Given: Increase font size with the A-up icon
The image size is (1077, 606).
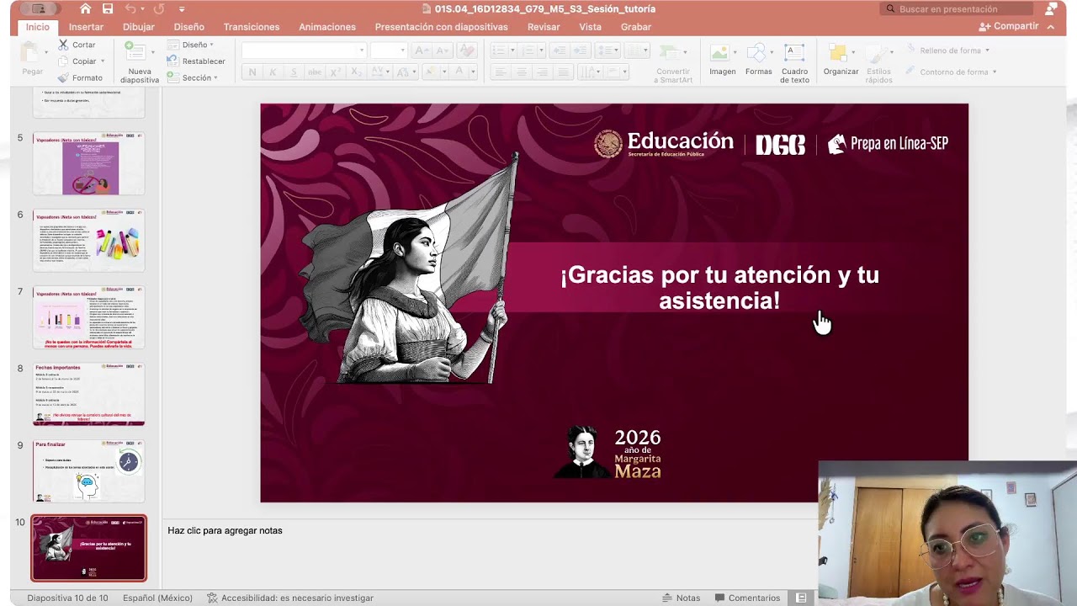Looking at the screenshot, I should (x=421, y=50).
